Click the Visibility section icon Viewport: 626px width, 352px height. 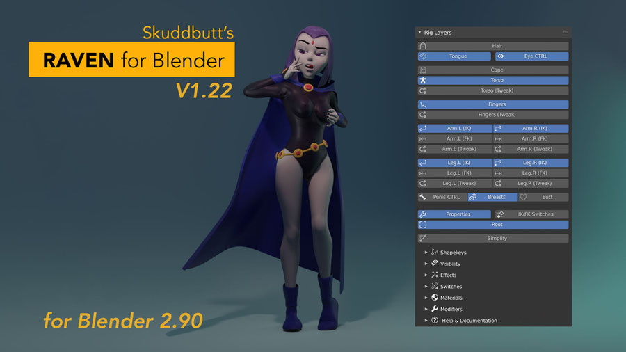click(x=434, y=264)
